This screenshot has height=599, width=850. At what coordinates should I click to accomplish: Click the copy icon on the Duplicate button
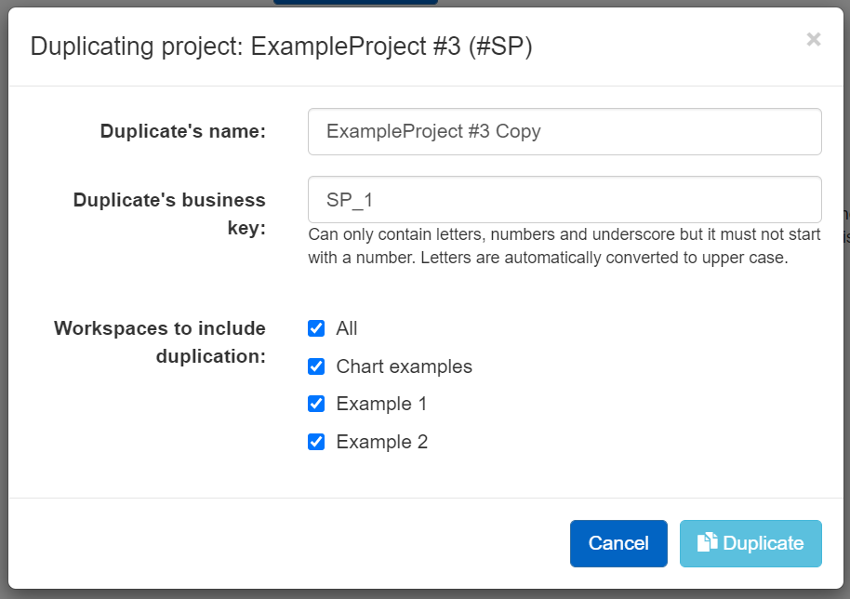(708, 542)
